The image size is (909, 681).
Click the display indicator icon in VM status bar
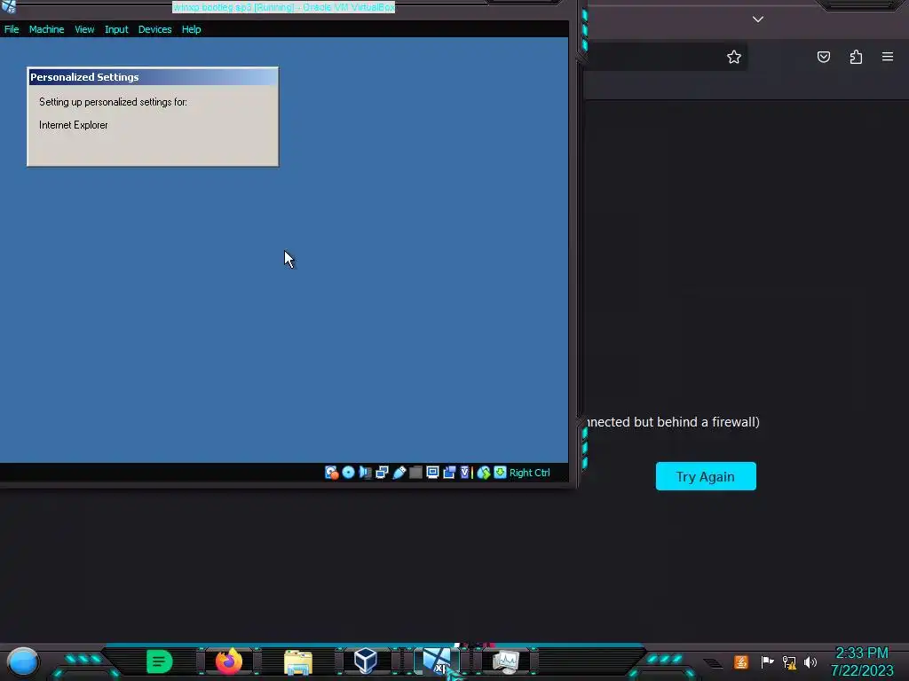(x=432, y=473)
